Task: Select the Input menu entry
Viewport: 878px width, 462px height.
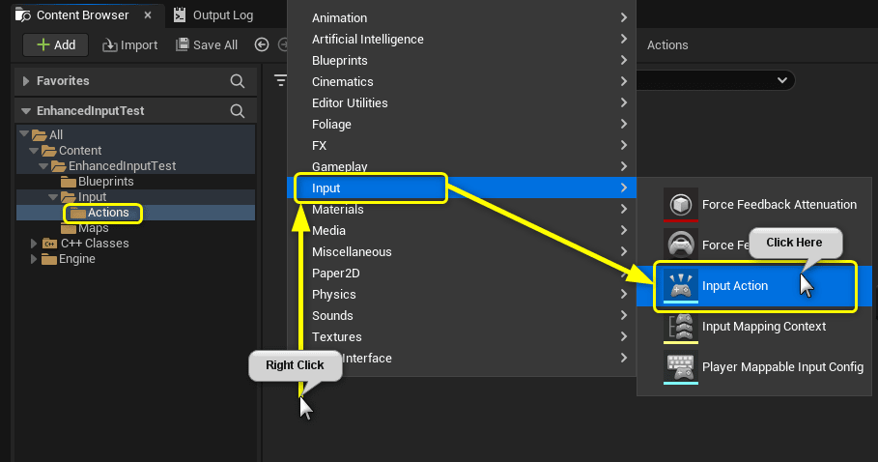Action: tap(462, 188)
